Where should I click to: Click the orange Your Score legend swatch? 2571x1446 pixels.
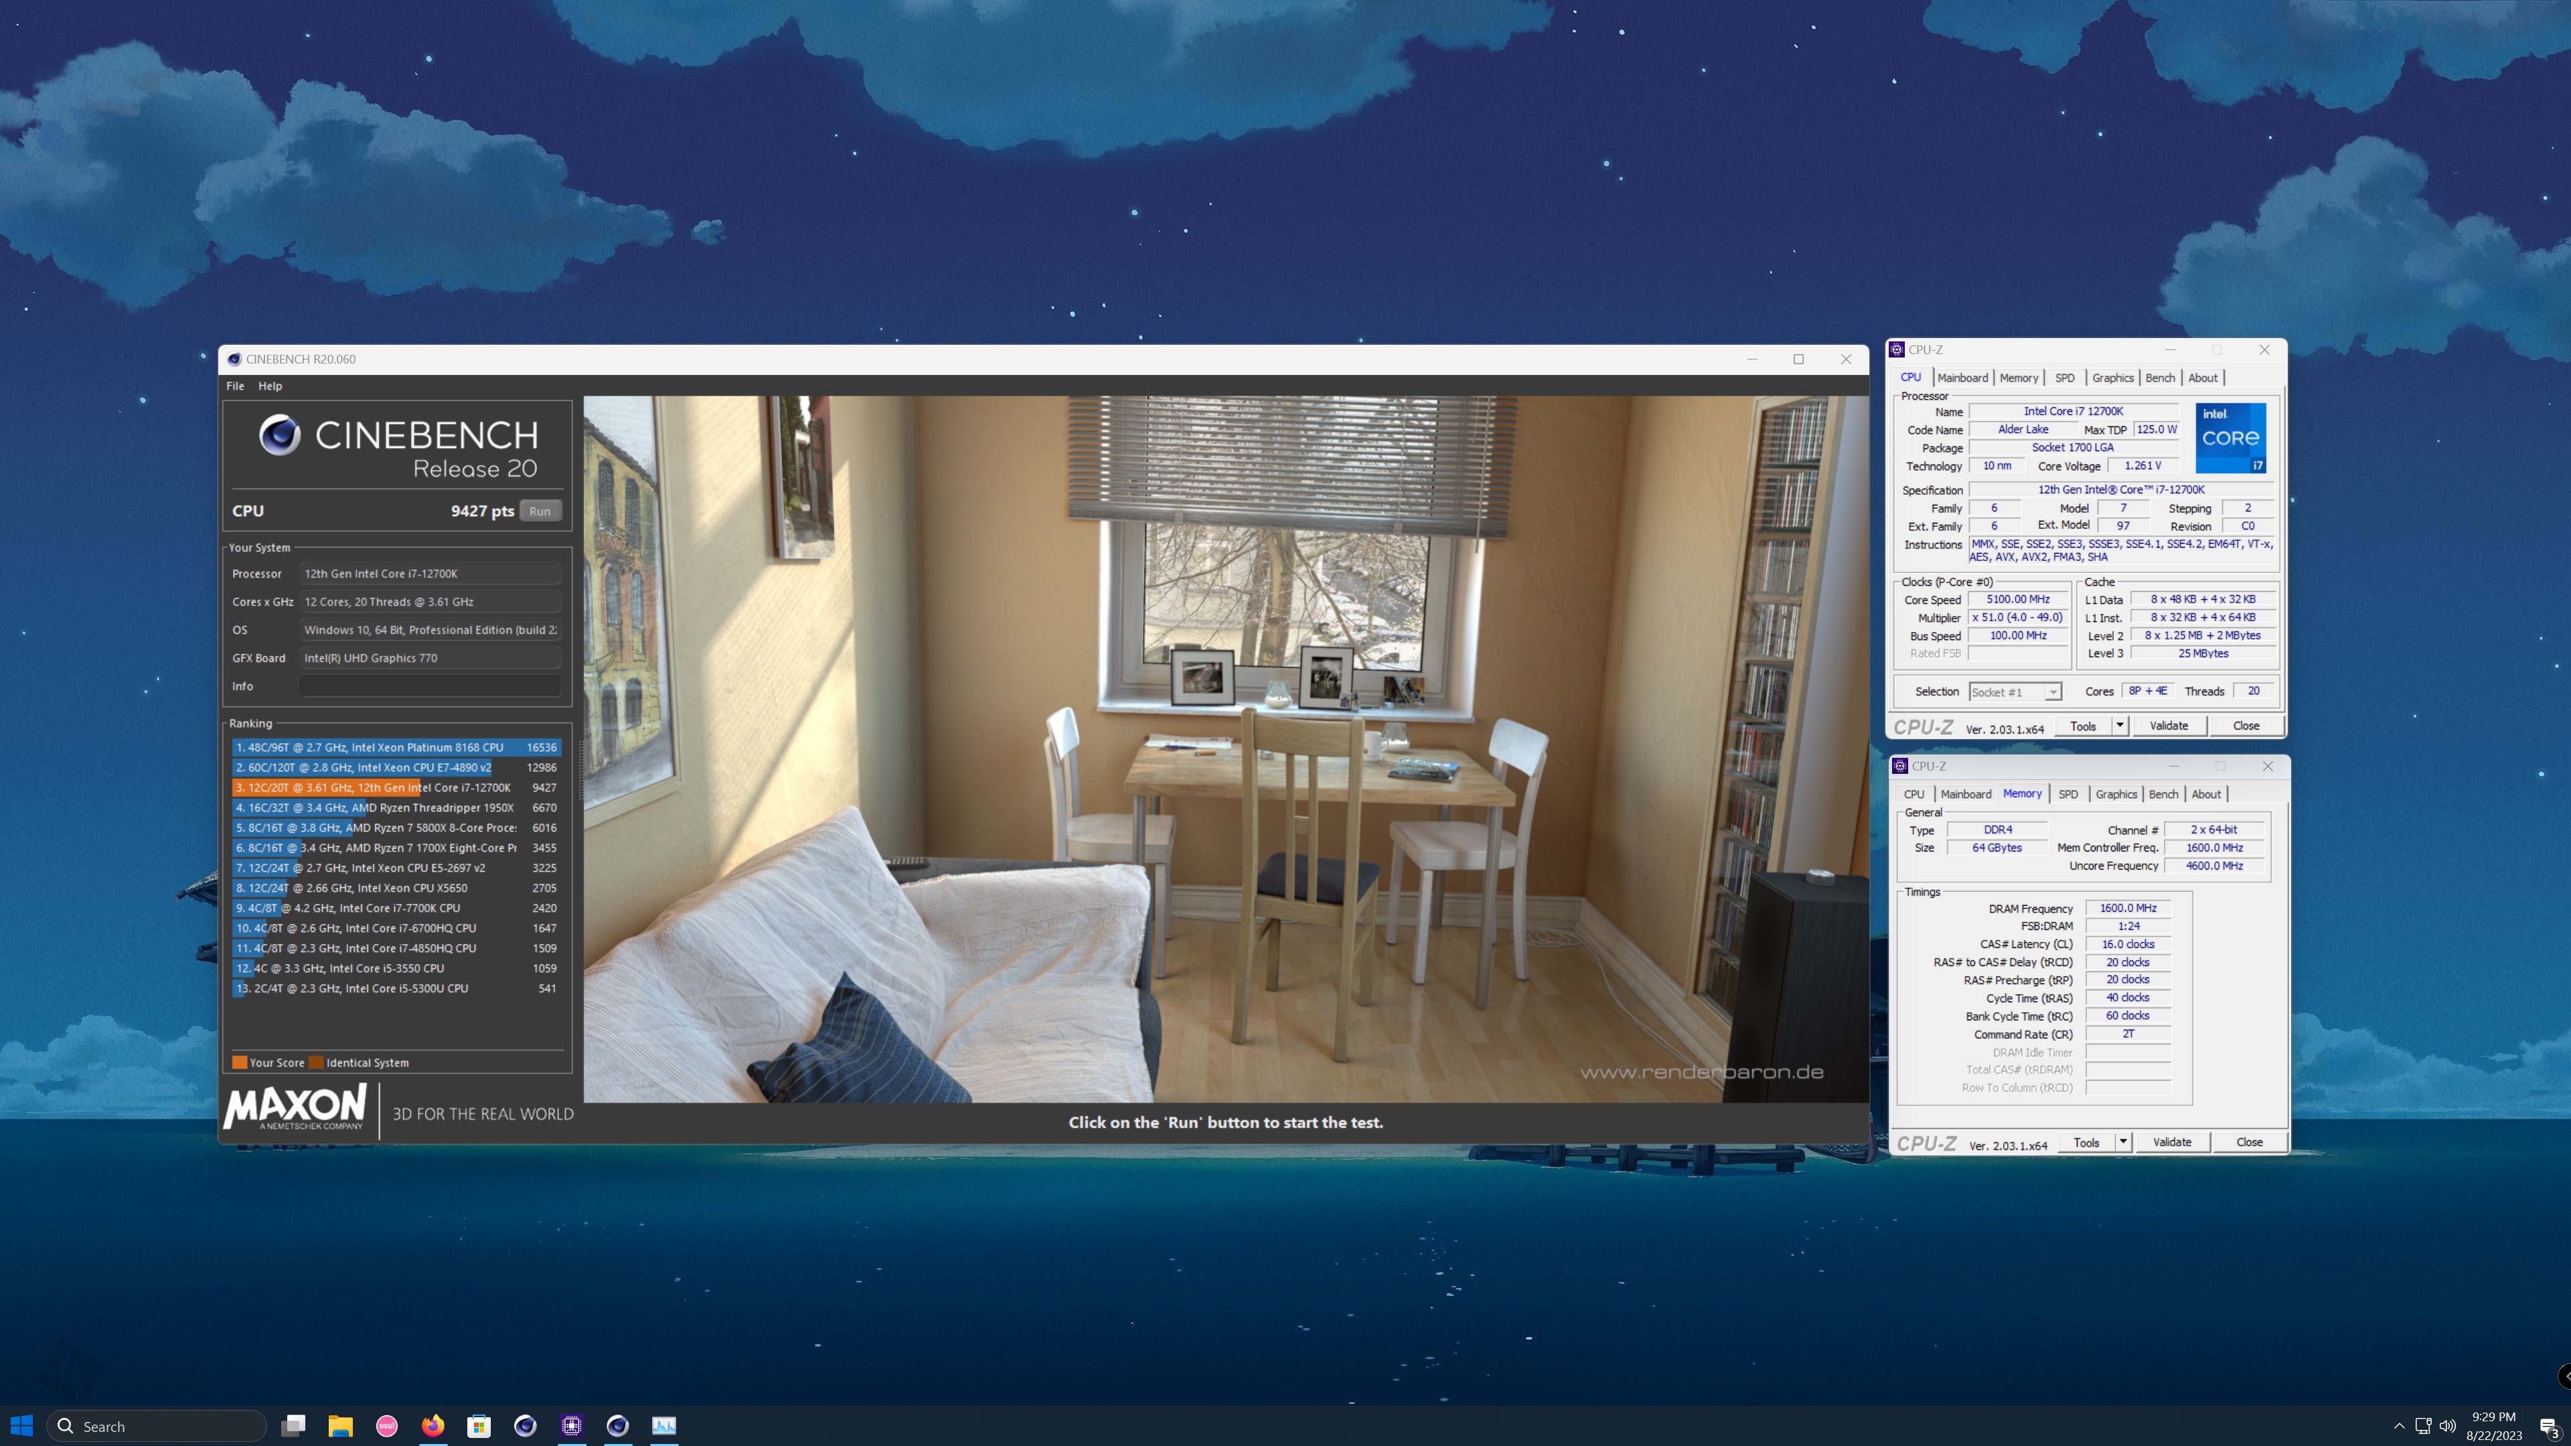click(240, 1062)
